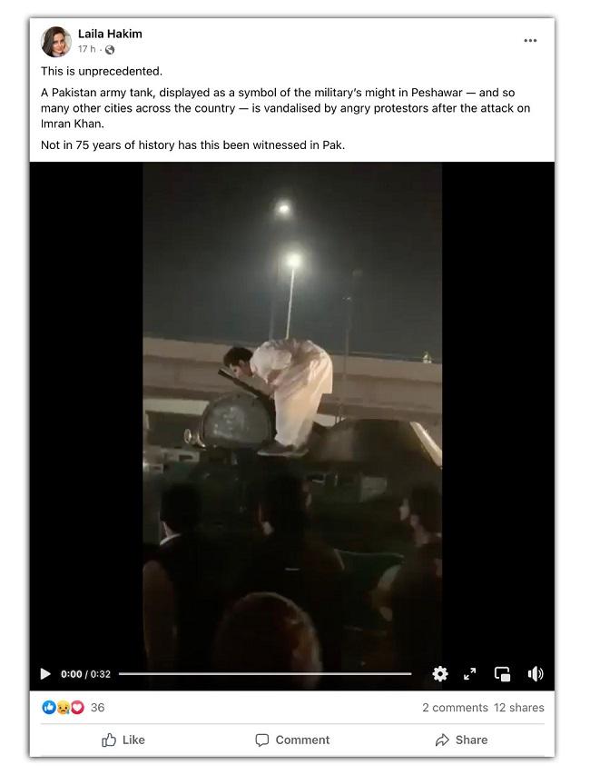Play the video with the play button
This screenshot has width=590, height=775.
pyautogui.click(x=45, y=673)
